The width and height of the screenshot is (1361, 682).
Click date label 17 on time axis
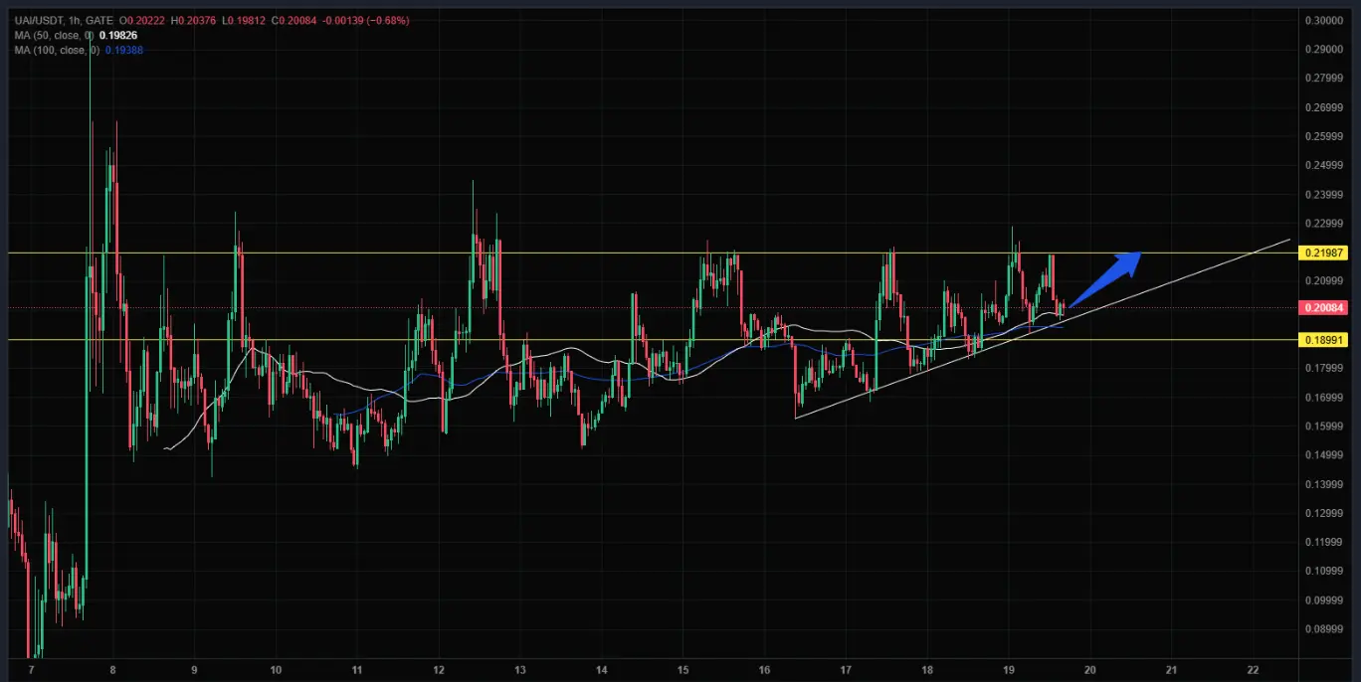coord(846,669)
